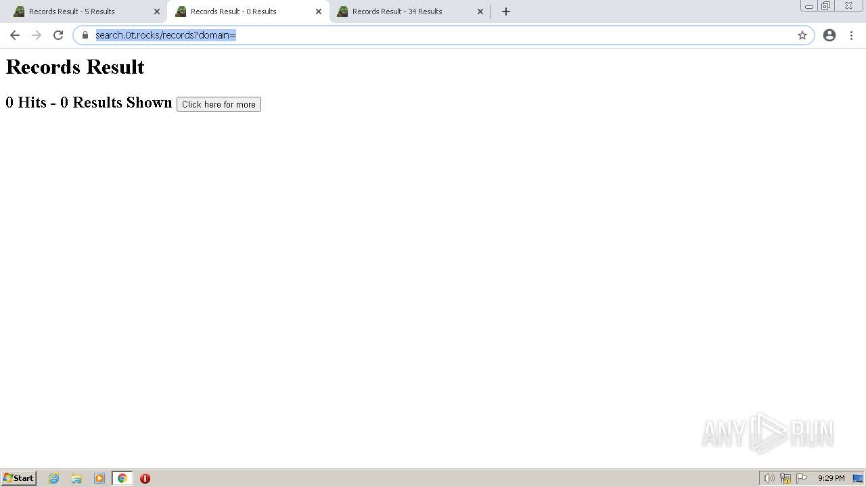Click the 'Click here for more' button
Viewport: 866px width, 487px height.
[219, 104]
